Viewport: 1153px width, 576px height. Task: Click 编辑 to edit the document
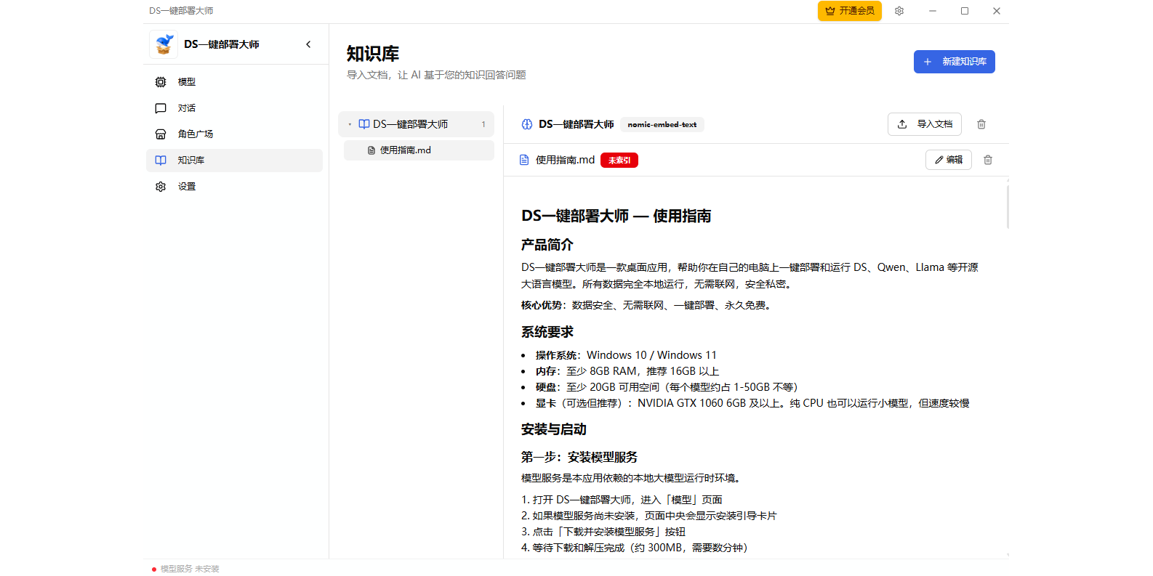pyautogui.click(x=949, y=160)
